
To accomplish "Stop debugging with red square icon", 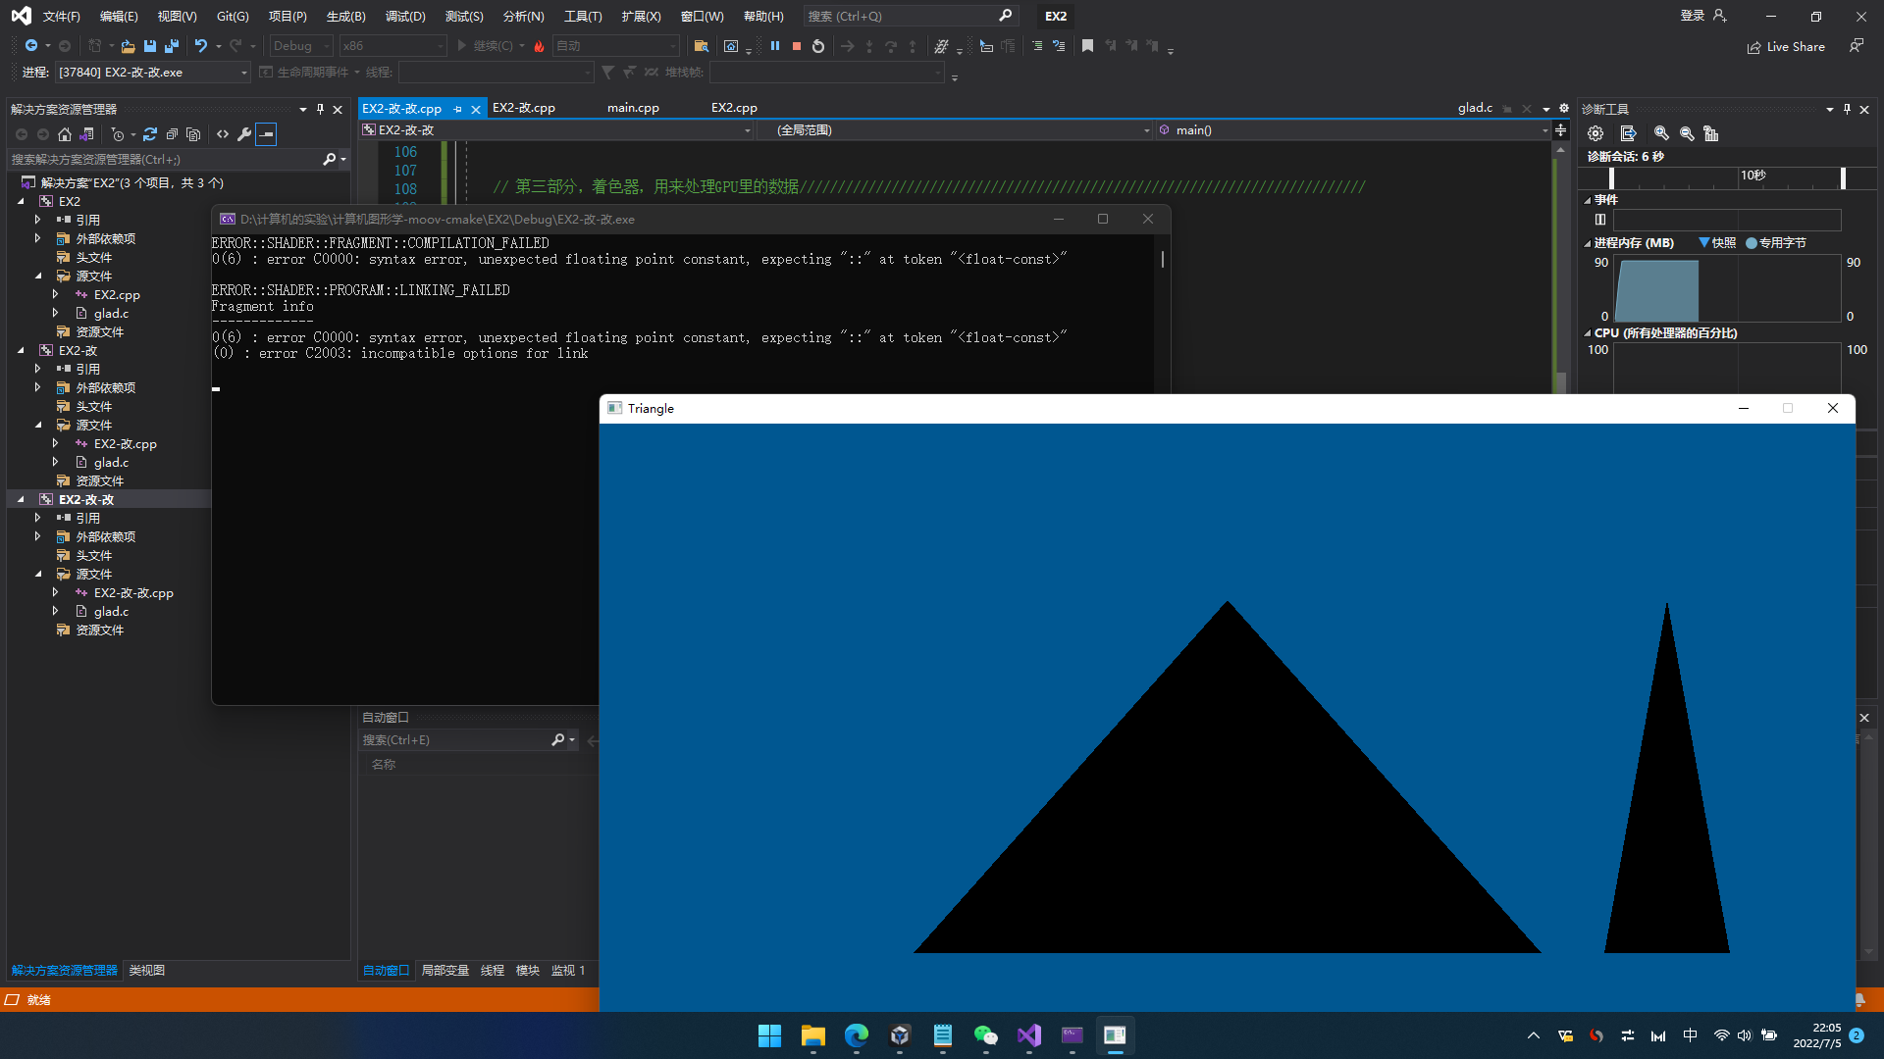I will point(797,46).
